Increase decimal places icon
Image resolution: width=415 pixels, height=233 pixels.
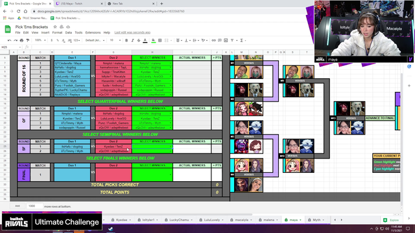coord(69,40)
